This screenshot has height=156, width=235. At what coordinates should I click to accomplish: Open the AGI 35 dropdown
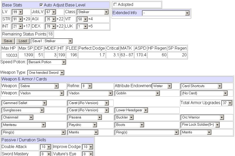[x=50, y=19]
